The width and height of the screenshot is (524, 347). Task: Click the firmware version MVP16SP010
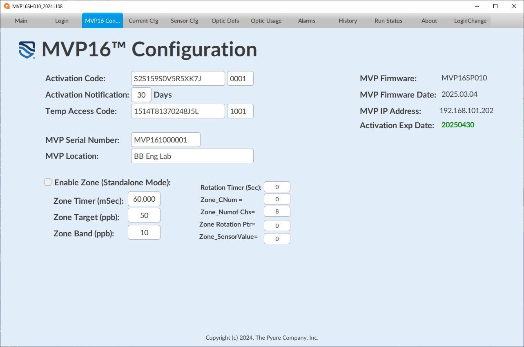point(464,78)
